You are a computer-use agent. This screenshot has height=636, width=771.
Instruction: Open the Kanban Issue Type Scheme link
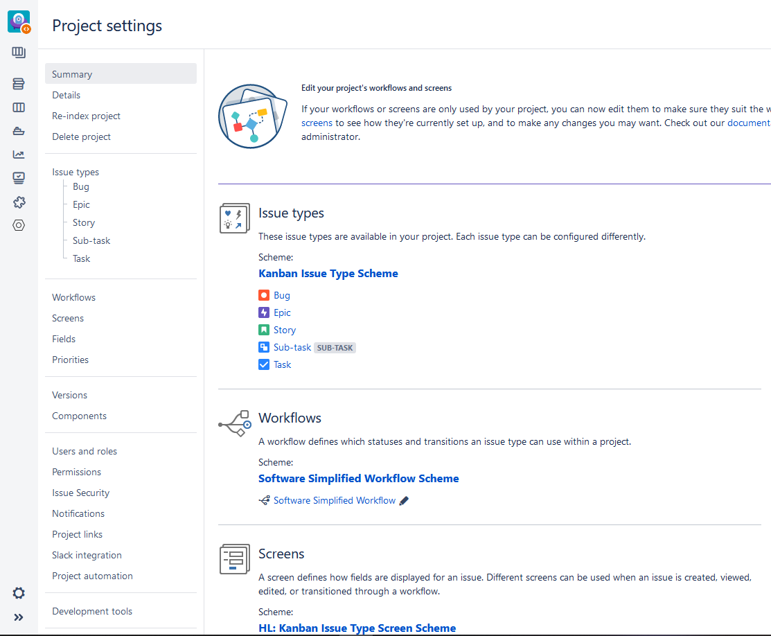click(328, 273)
